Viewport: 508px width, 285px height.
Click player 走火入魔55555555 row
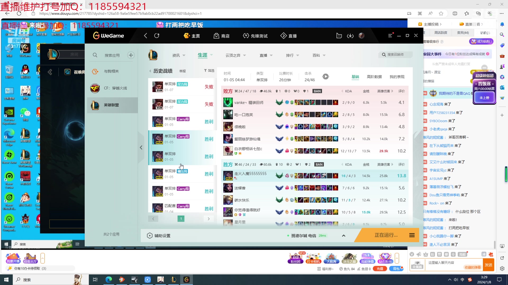click(315, 176)
